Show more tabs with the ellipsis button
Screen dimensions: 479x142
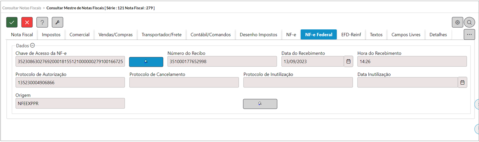tap(469, 34)
